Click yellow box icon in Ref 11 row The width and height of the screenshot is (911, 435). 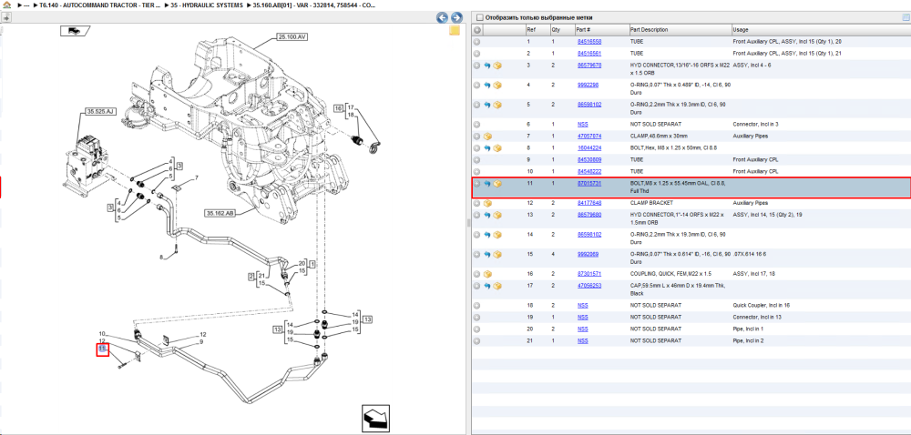pyautogui.click(x=497, y=184)
